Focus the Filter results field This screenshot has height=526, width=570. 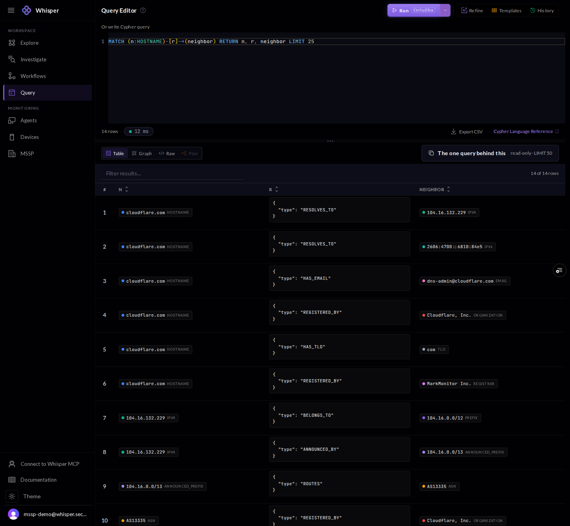pos(173,173)
